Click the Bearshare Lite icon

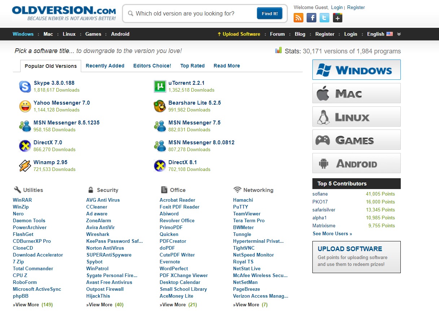(x=160, y=106)
